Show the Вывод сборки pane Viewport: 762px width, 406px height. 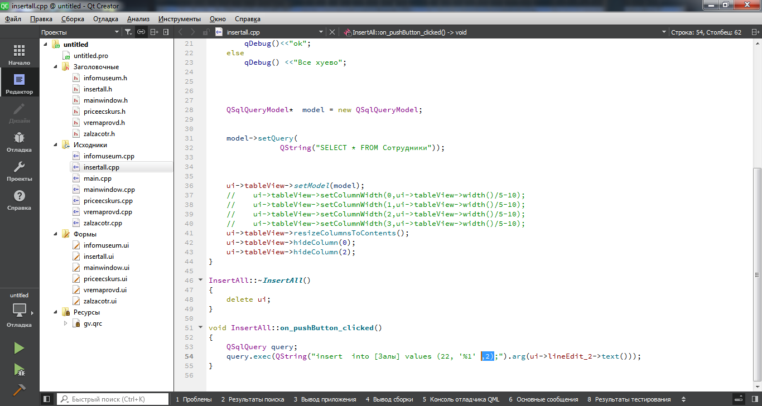coord(389,399)
